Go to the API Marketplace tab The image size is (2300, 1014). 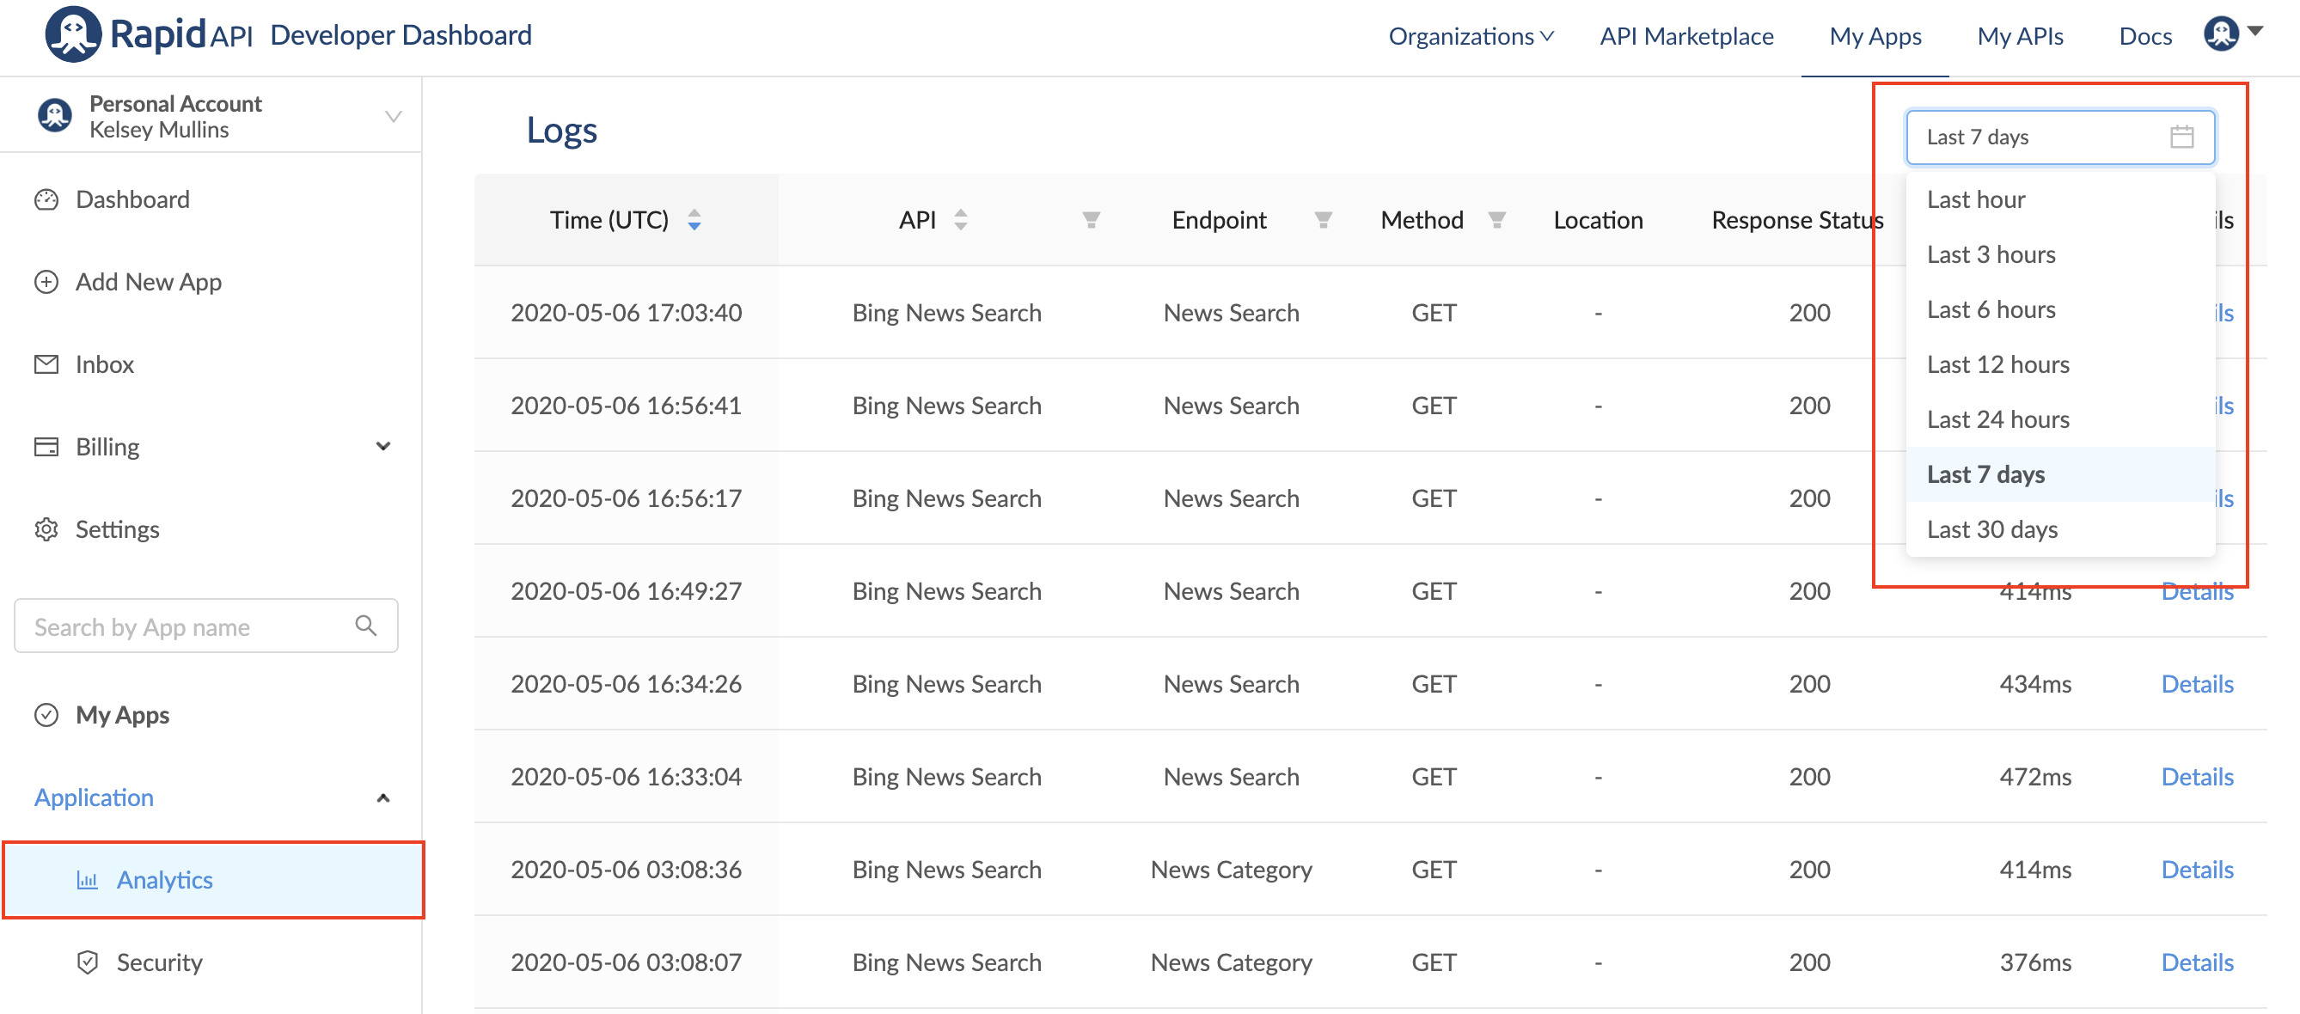click(1685, 36)
